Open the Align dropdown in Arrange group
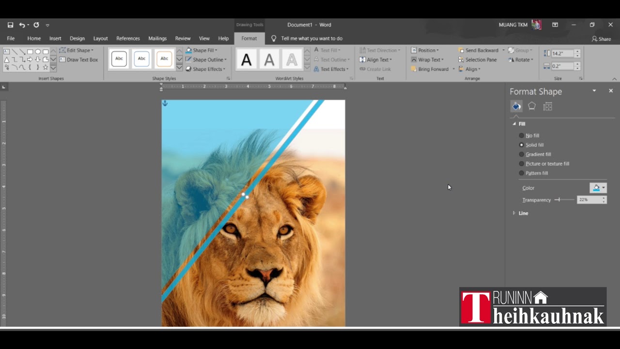 click(469, 69)
